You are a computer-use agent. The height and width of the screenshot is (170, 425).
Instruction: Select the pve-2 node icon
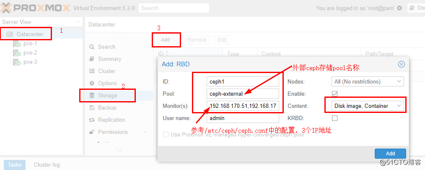click(x=17, y=53)
